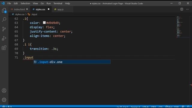Click the 'align-items' property text
Image resolution: width=192 pixels, height=108 pixels.
tap(40, 36)
